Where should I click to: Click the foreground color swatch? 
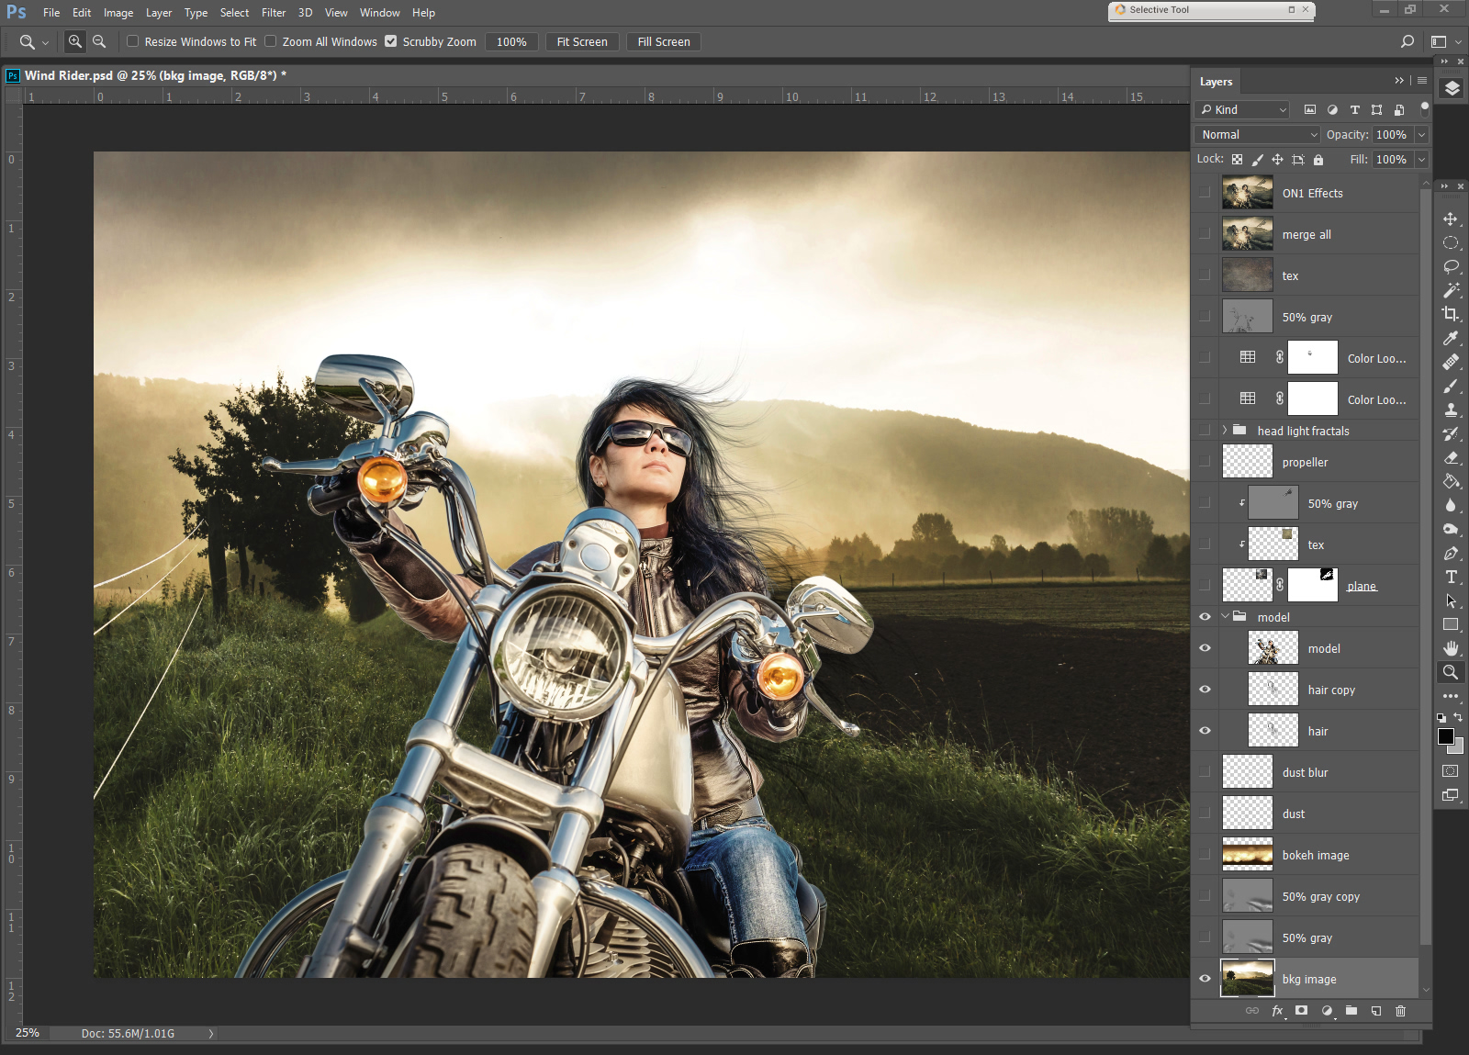[x=1445, y=736]
